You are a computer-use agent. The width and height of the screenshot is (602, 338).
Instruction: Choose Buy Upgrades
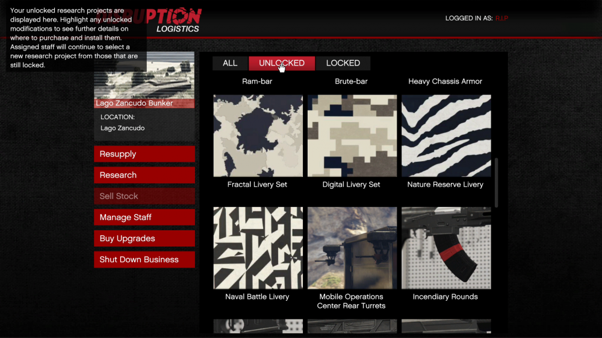click(144, 238)
